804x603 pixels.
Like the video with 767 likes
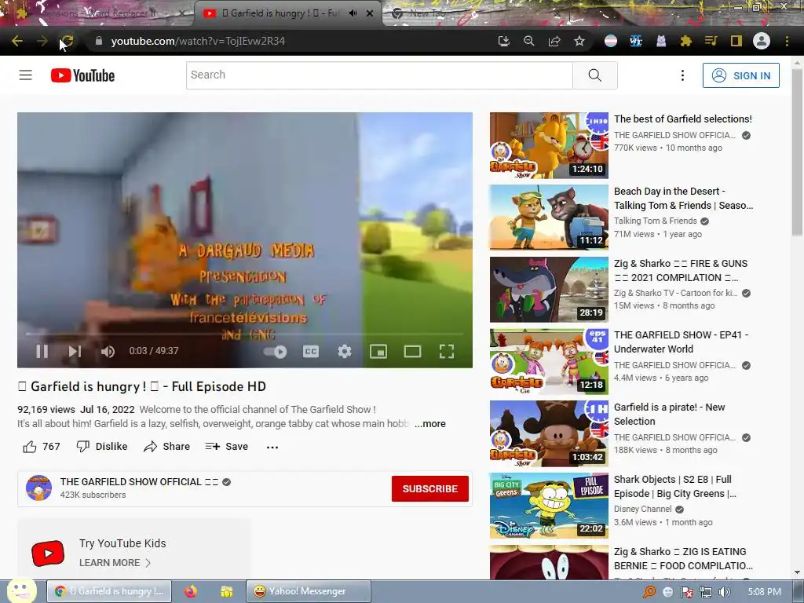coord(41,447)
